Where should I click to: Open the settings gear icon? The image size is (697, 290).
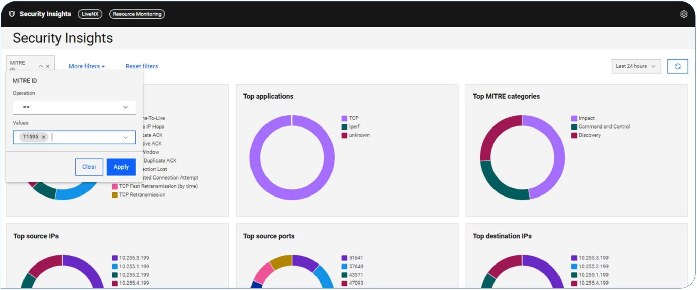click(683, 14)
